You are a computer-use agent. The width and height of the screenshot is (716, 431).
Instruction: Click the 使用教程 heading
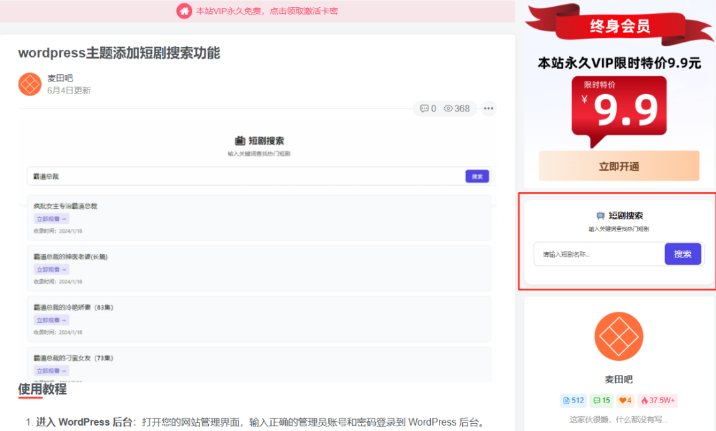tap(42, 389)
